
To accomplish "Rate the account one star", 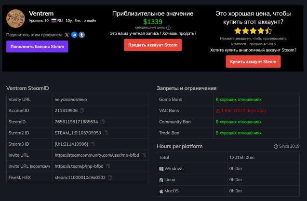I will tap(238, 31).
